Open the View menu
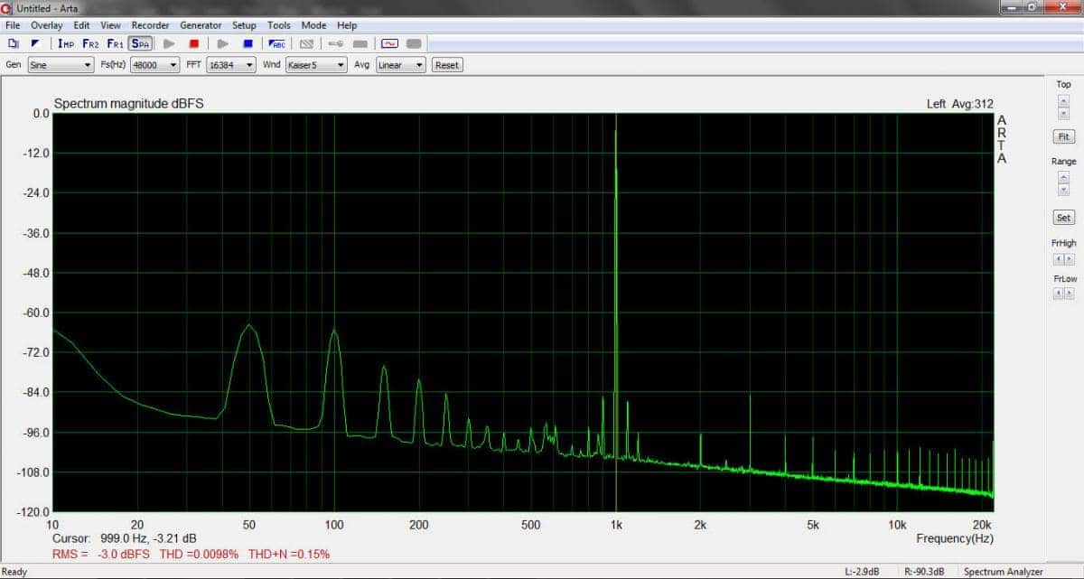Image resolution: width=1084 pixels, height=579 pixels. click(110, 25)
